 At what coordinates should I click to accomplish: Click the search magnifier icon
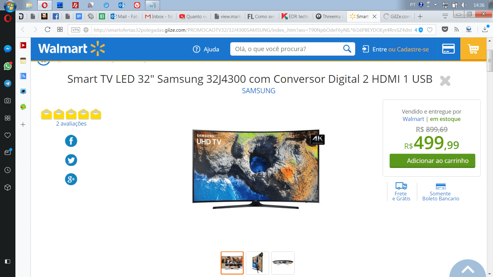[347, 49]
